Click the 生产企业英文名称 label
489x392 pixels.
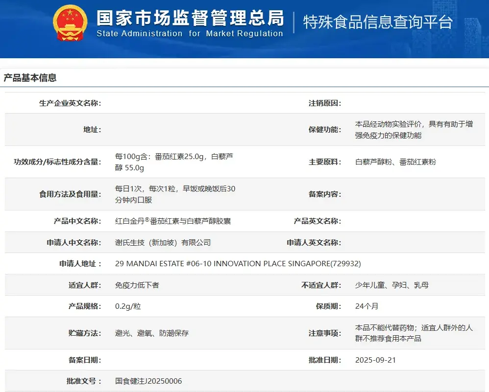click(70, 103)
